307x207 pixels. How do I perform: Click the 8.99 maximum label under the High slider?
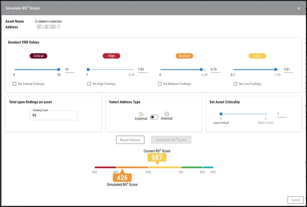[132, 75]
